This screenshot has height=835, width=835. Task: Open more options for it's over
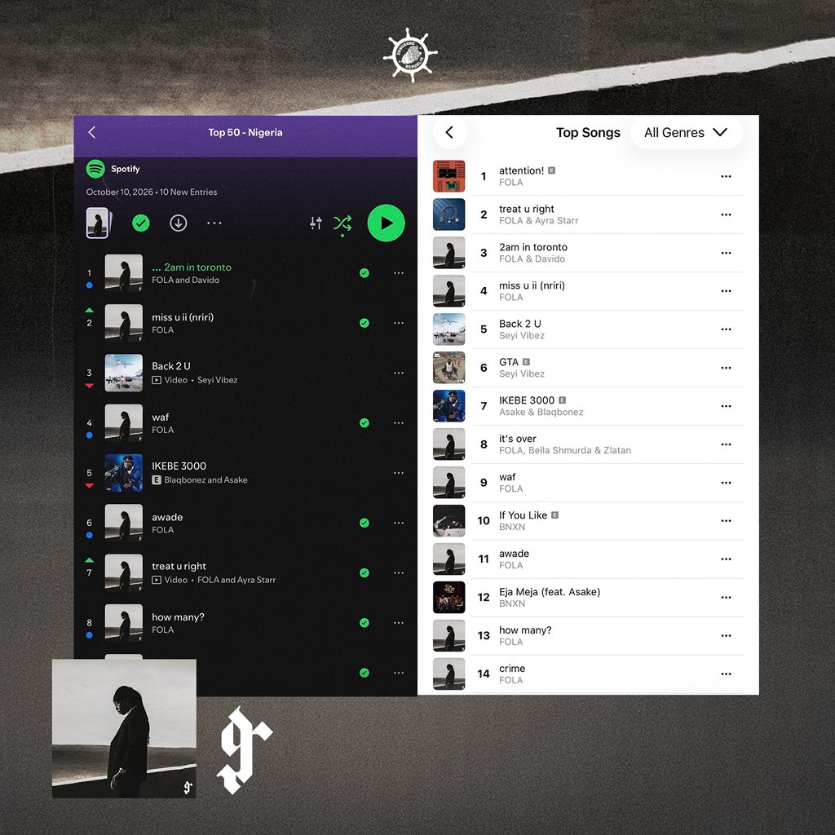(x=726, y=444)
